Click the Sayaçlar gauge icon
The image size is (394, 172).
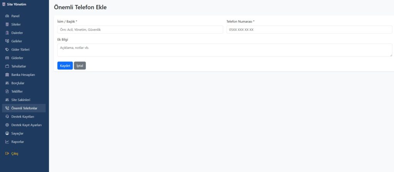tap(7, 133)
